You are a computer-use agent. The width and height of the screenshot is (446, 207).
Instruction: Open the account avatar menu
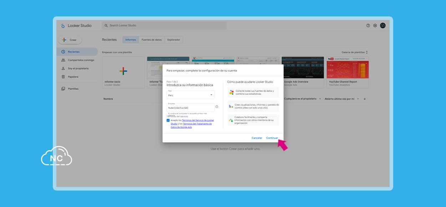pyautogui.click(x=383, y=26)
